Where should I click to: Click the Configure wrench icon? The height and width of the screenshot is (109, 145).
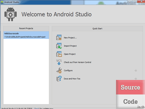(59, 70)
